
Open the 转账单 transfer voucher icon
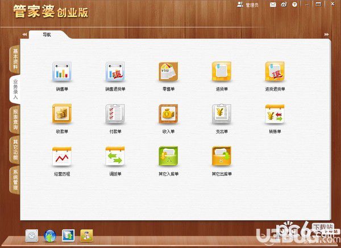[x=275, y=114]
